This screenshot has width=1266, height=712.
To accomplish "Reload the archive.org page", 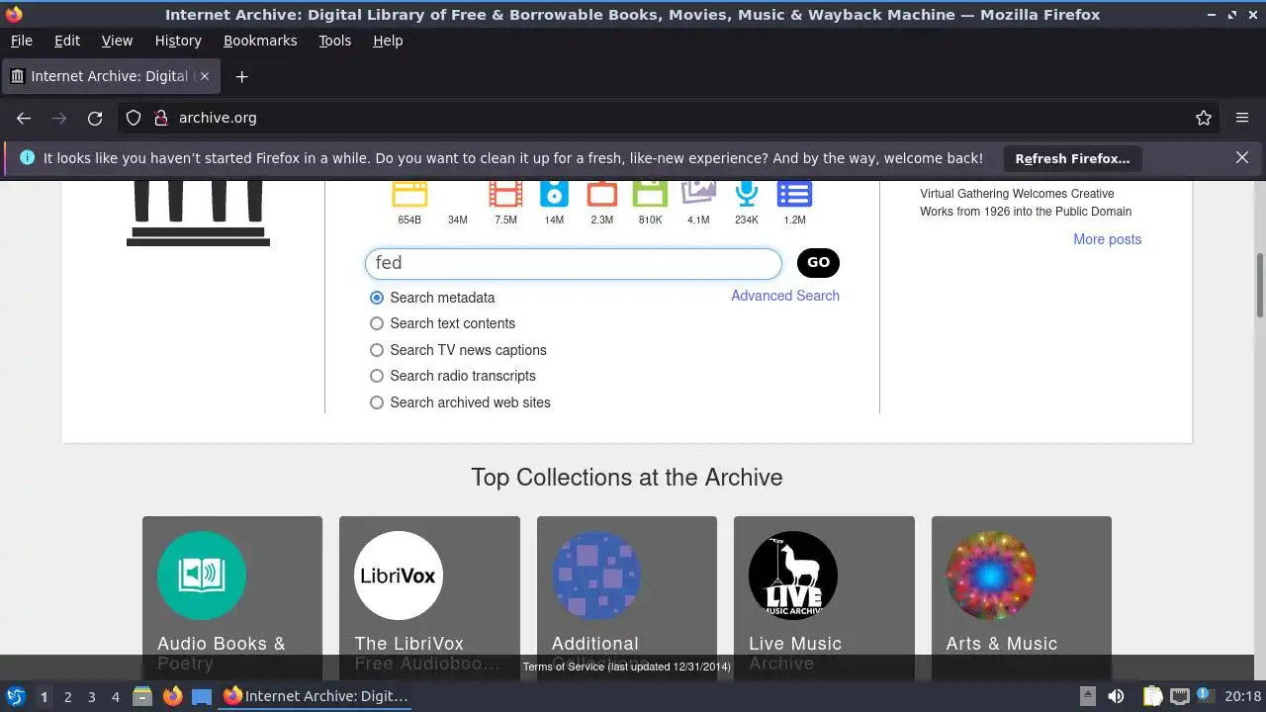I will [x=95, y=118].
